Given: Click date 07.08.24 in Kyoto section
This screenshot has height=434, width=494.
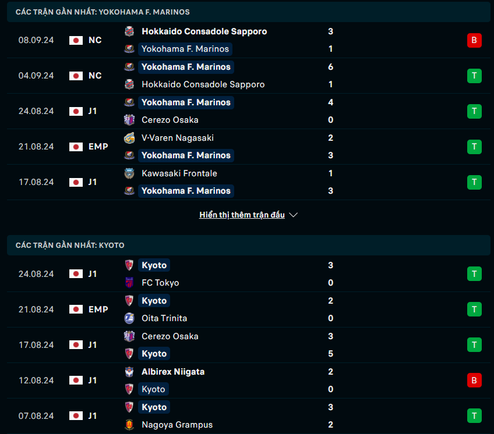Looking at the screenshot, I should 36,416.
